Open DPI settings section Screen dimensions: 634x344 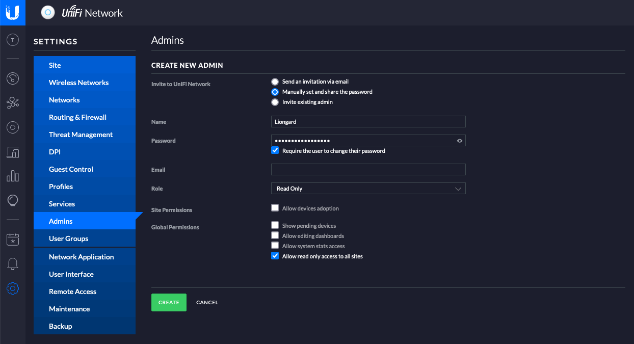point(85,152)
